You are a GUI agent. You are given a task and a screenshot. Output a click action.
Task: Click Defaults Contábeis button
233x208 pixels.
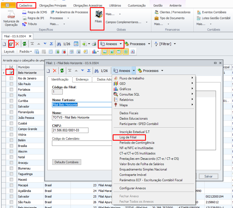tap(66, 162)
